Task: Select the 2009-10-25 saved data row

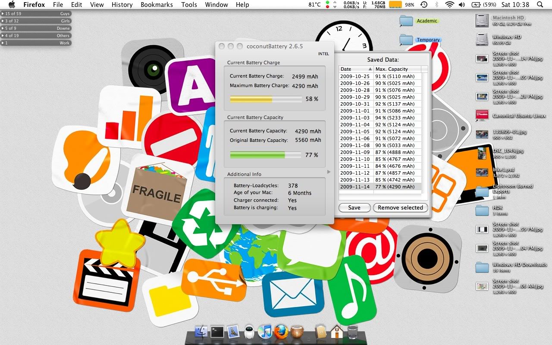Action: point(380,76)
